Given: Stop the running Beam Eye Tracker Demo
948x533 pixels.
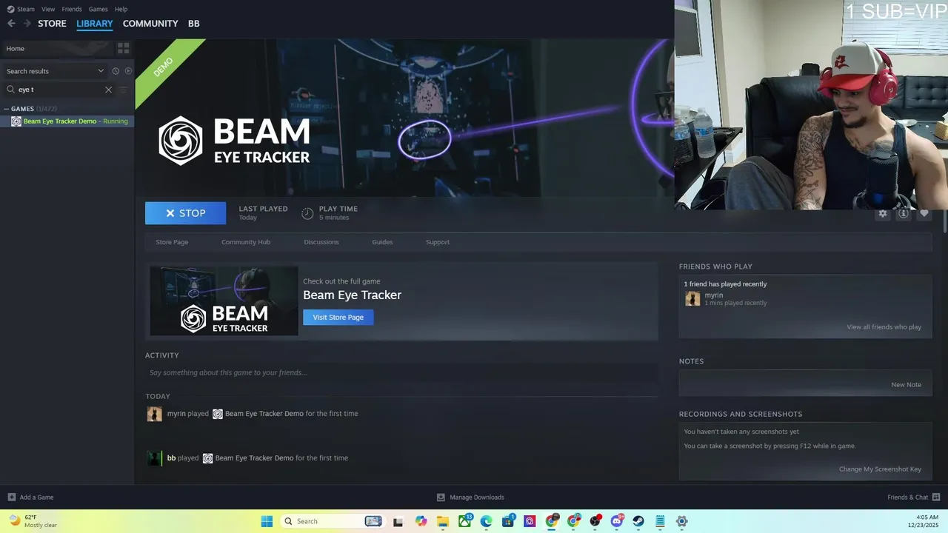Looking at the screenshot, I should pyautogui.click(x=185, y=213).
